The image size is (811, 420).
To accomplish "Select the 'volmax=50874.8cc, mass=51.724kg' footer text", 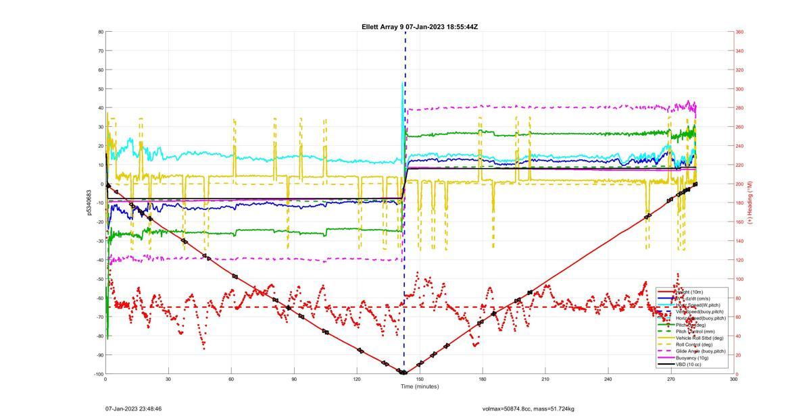I will (x=529, y=409).
